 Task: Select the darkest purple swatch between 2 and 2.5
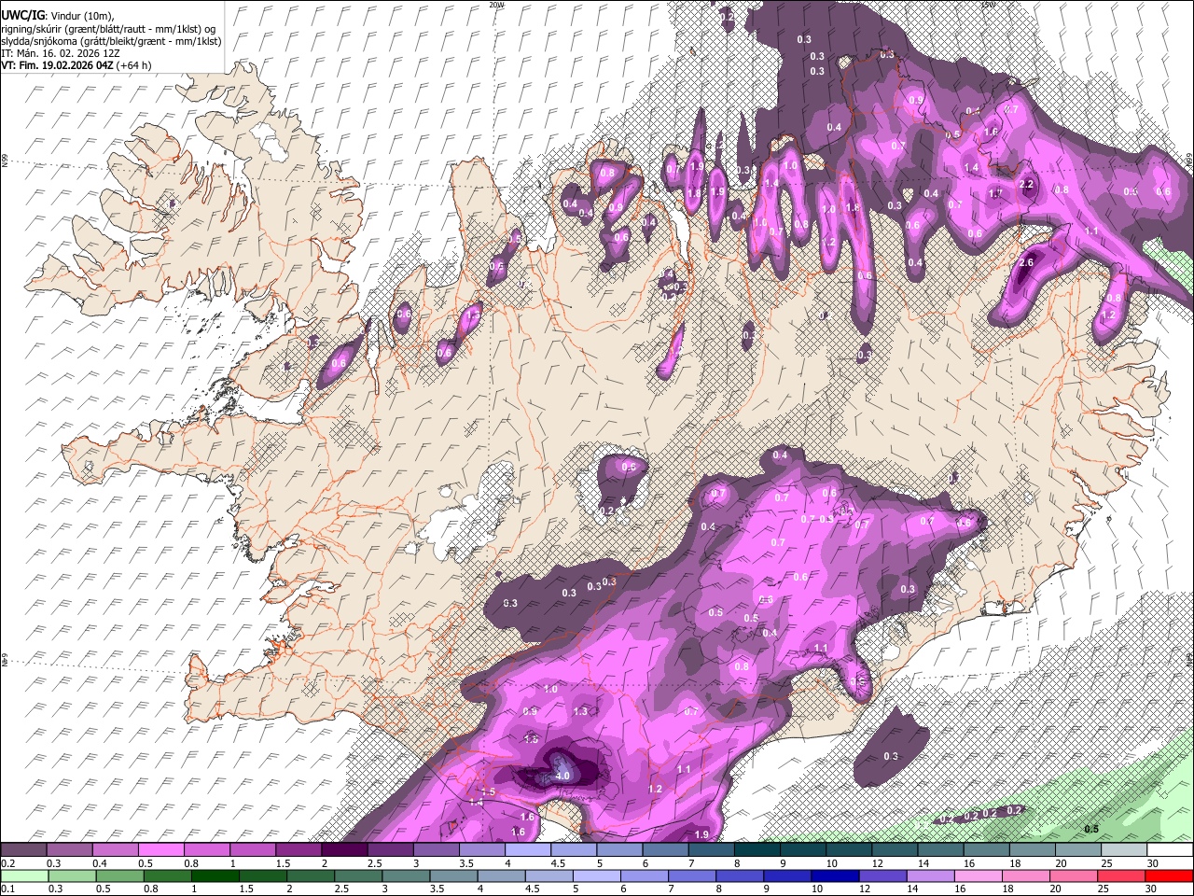pyautogui.click(x=345, y=849)
